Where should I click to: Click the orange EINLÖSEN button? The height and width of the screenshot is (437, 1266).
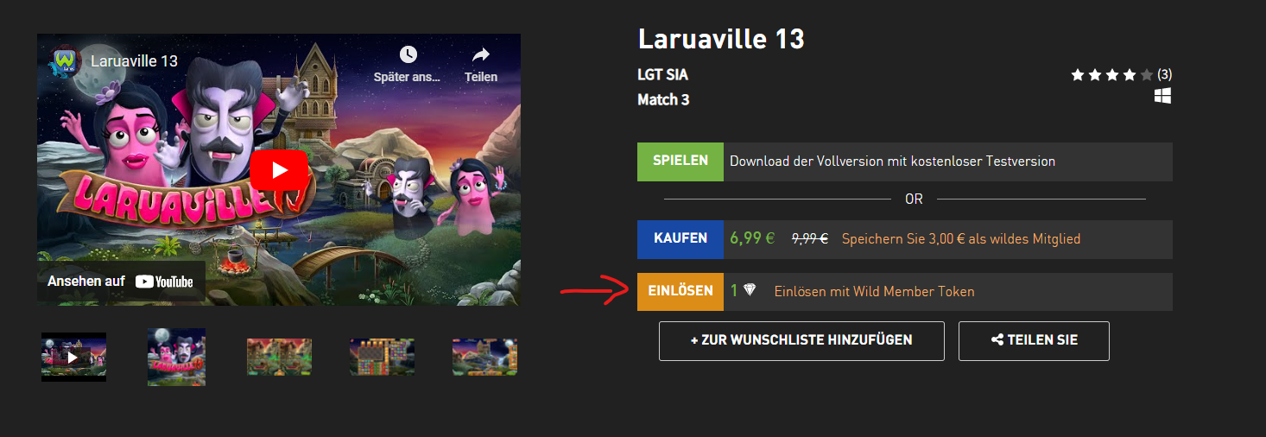pos(680,292)
